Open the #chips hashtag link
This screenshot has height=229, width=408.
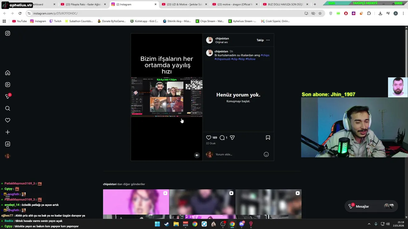click(265, 55)
